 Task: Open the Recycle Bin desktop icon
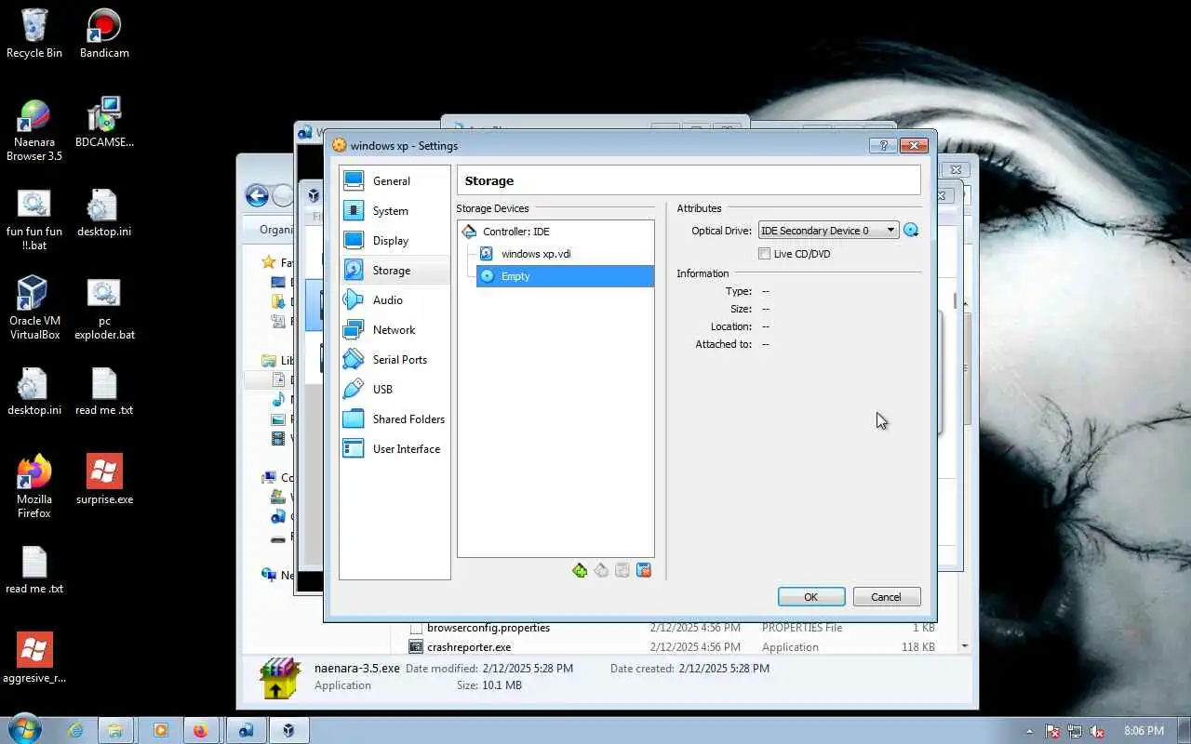point(34,33)
